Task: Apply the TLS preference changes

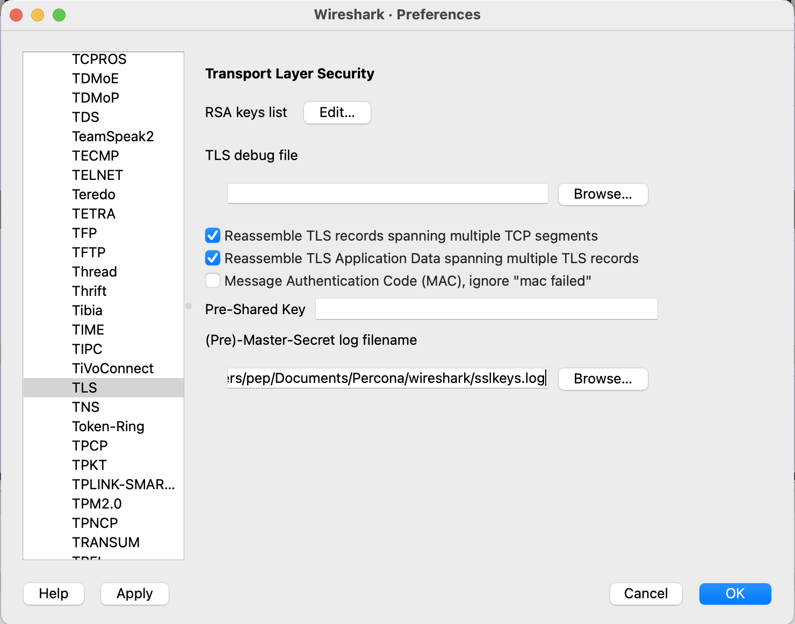Action: tap(134, 593)
